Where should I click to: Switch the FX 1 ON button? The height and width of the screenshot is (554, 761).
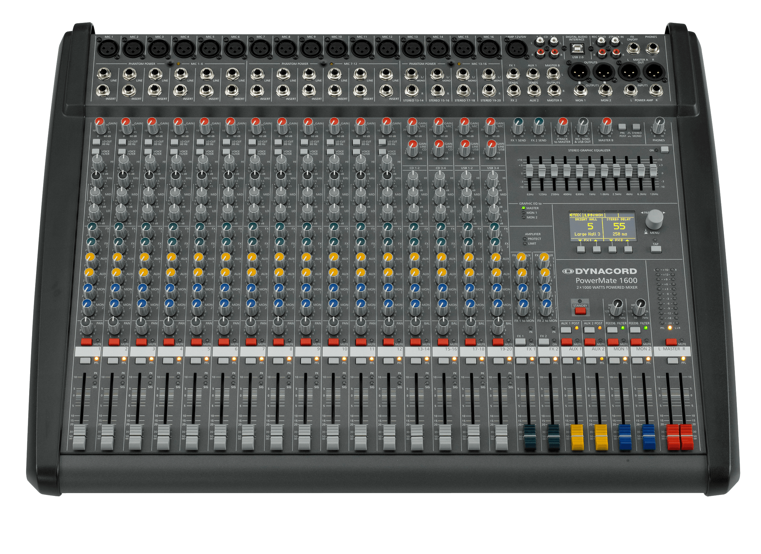[x=520, y=342]
